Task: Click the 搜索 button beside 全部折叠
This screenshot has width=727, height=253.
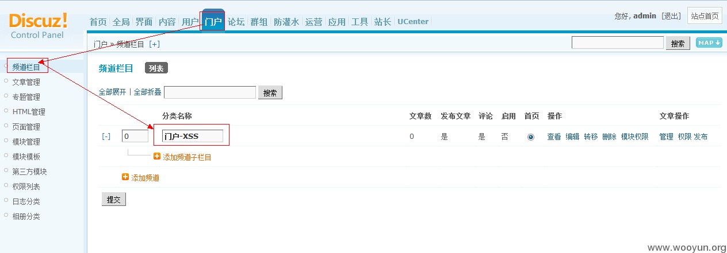Action: pyautogui.click(x=270, y=92)
